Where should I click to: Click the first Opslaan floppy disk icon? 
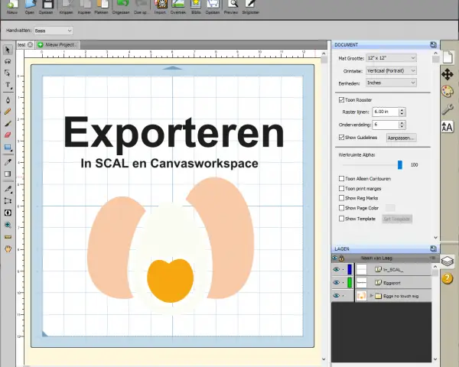coord(47,5)
